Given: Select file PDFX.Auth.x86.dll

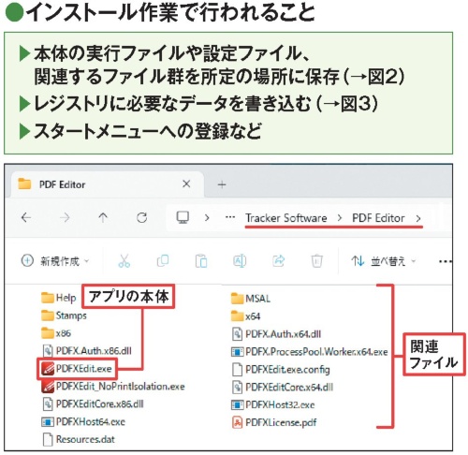Looking at the screenshot, I should pyautogui.click(x=87, y=351).
